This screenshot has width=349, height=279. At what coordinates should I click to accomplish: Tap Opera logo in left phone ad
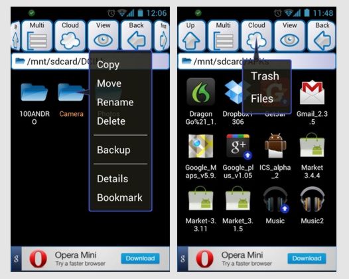click(x=38, y=258)
